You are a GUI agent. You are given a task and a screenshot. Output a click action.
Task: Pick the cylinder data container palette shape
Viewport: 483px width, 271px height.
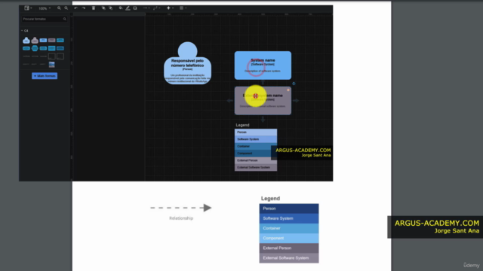[26, 48]
